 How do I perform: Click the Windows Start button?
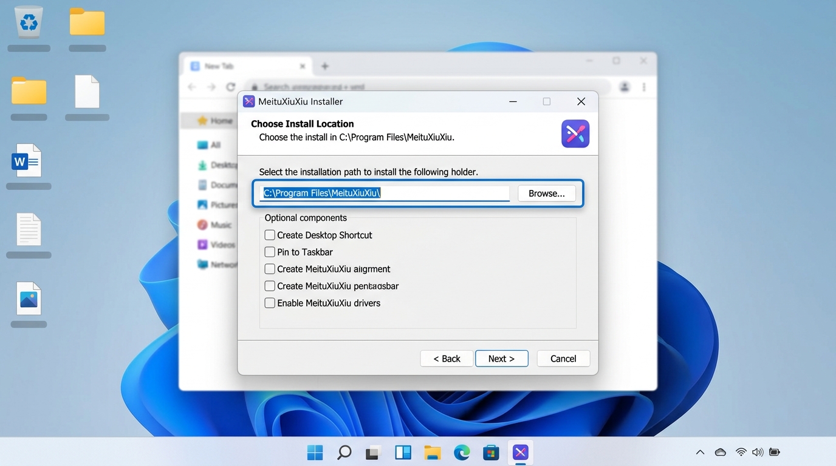[315, 452]
